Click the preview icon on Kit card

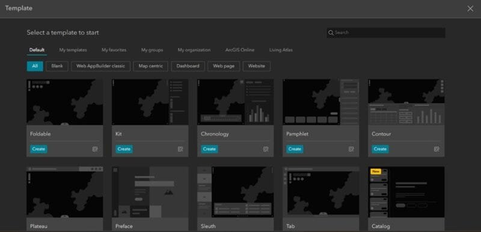(x=180, y=149)
